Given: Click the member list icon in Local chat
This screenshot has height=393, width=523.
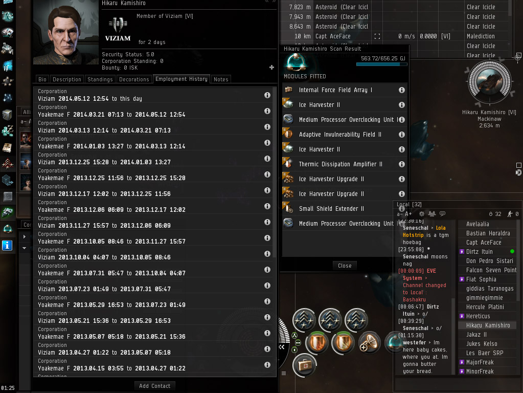Looking at the screenshot, I should tap(432, 214).
